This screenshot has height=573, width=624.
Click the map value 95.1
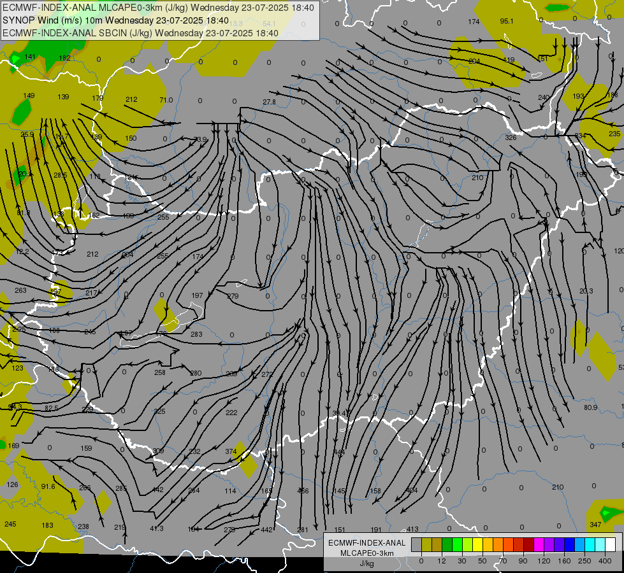point(507,21)
